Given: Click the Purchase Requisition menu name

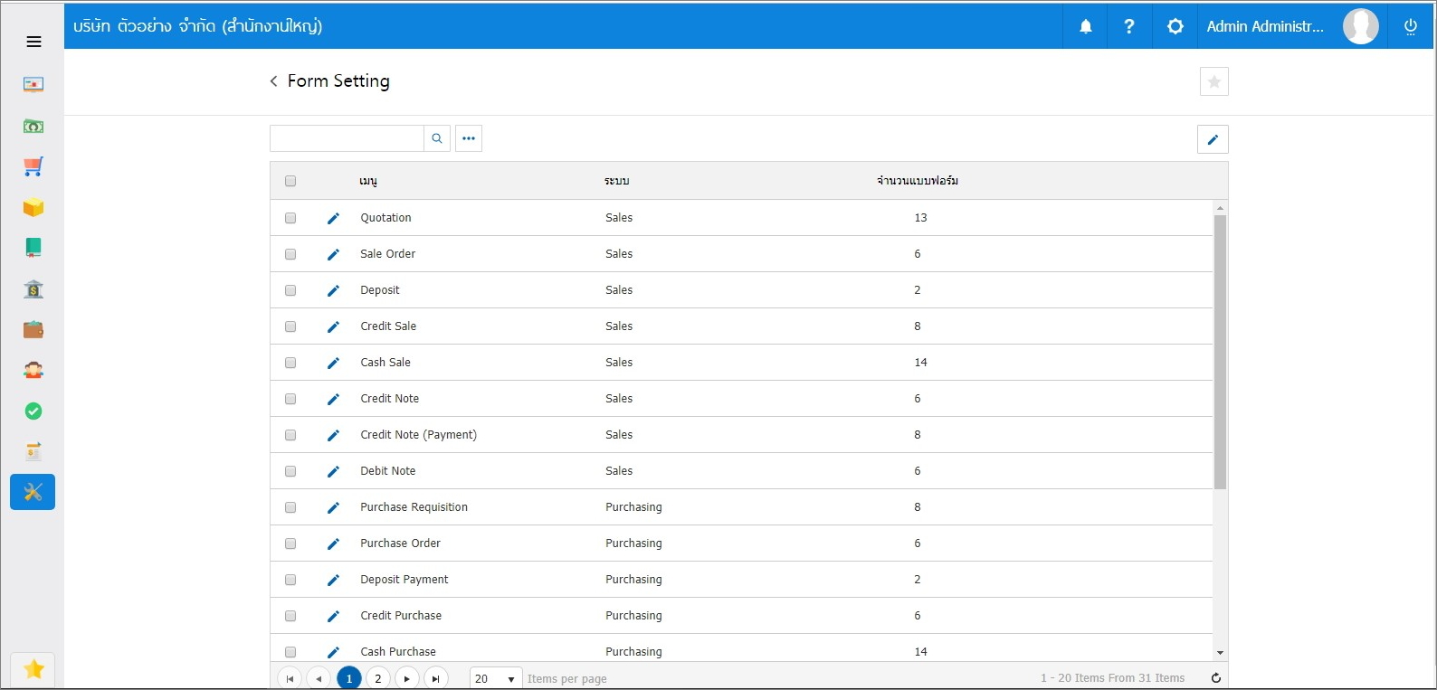Looking at the screenshot, I should [414, 507].
